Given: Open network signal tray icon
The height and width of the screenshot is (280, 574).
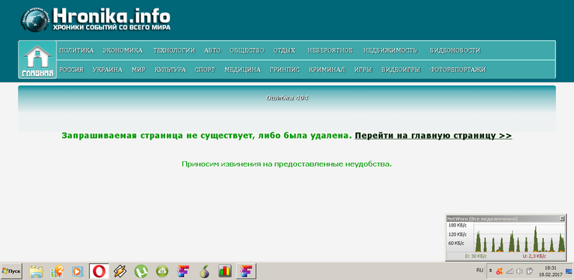Looking at the screenshot, I should pos(510,271).
